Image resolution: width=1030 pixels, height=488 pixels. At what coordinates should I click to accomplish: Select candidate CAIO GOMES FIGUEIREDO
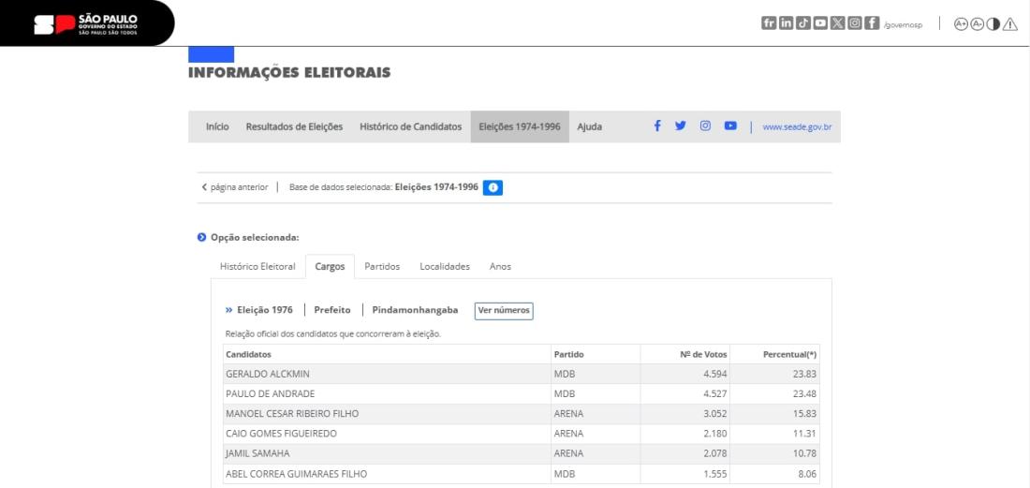click(281, 435)
